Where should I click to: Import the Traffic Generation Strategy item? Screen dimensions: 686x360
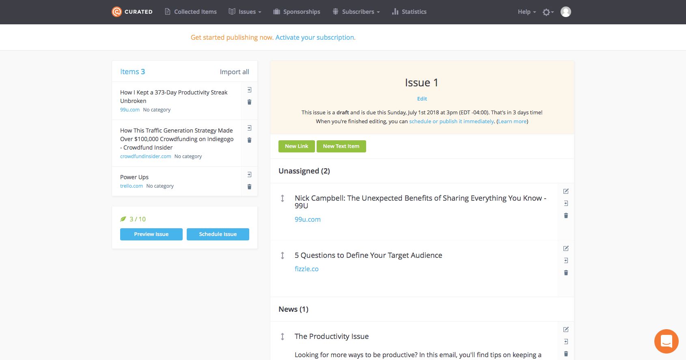click(x=249, y=128)
